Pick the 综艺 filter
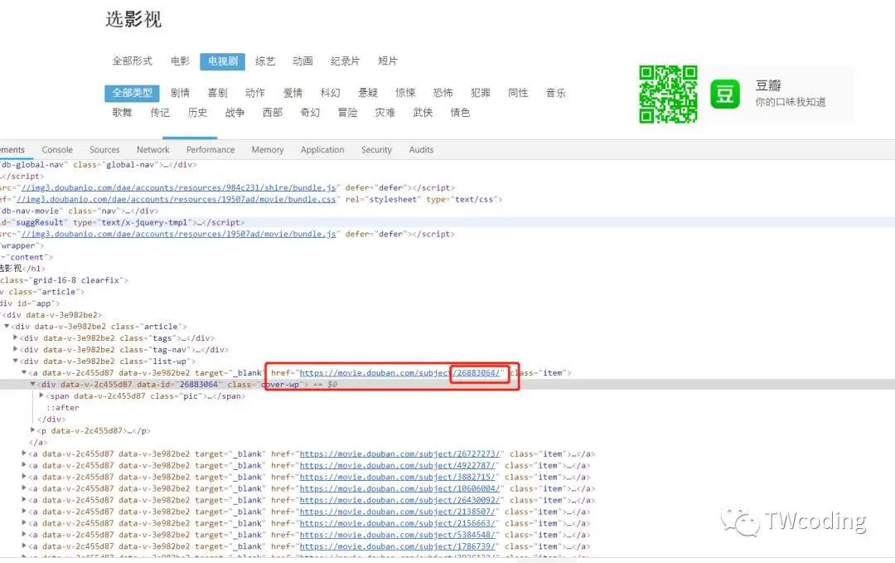 [x=265, y=61]
